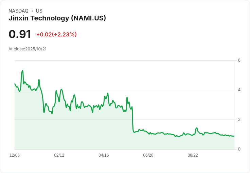Click the 12/06 date on the axis
Image resolution: width=250 pixels, height=173 pixels.
[x=15, y=155]
